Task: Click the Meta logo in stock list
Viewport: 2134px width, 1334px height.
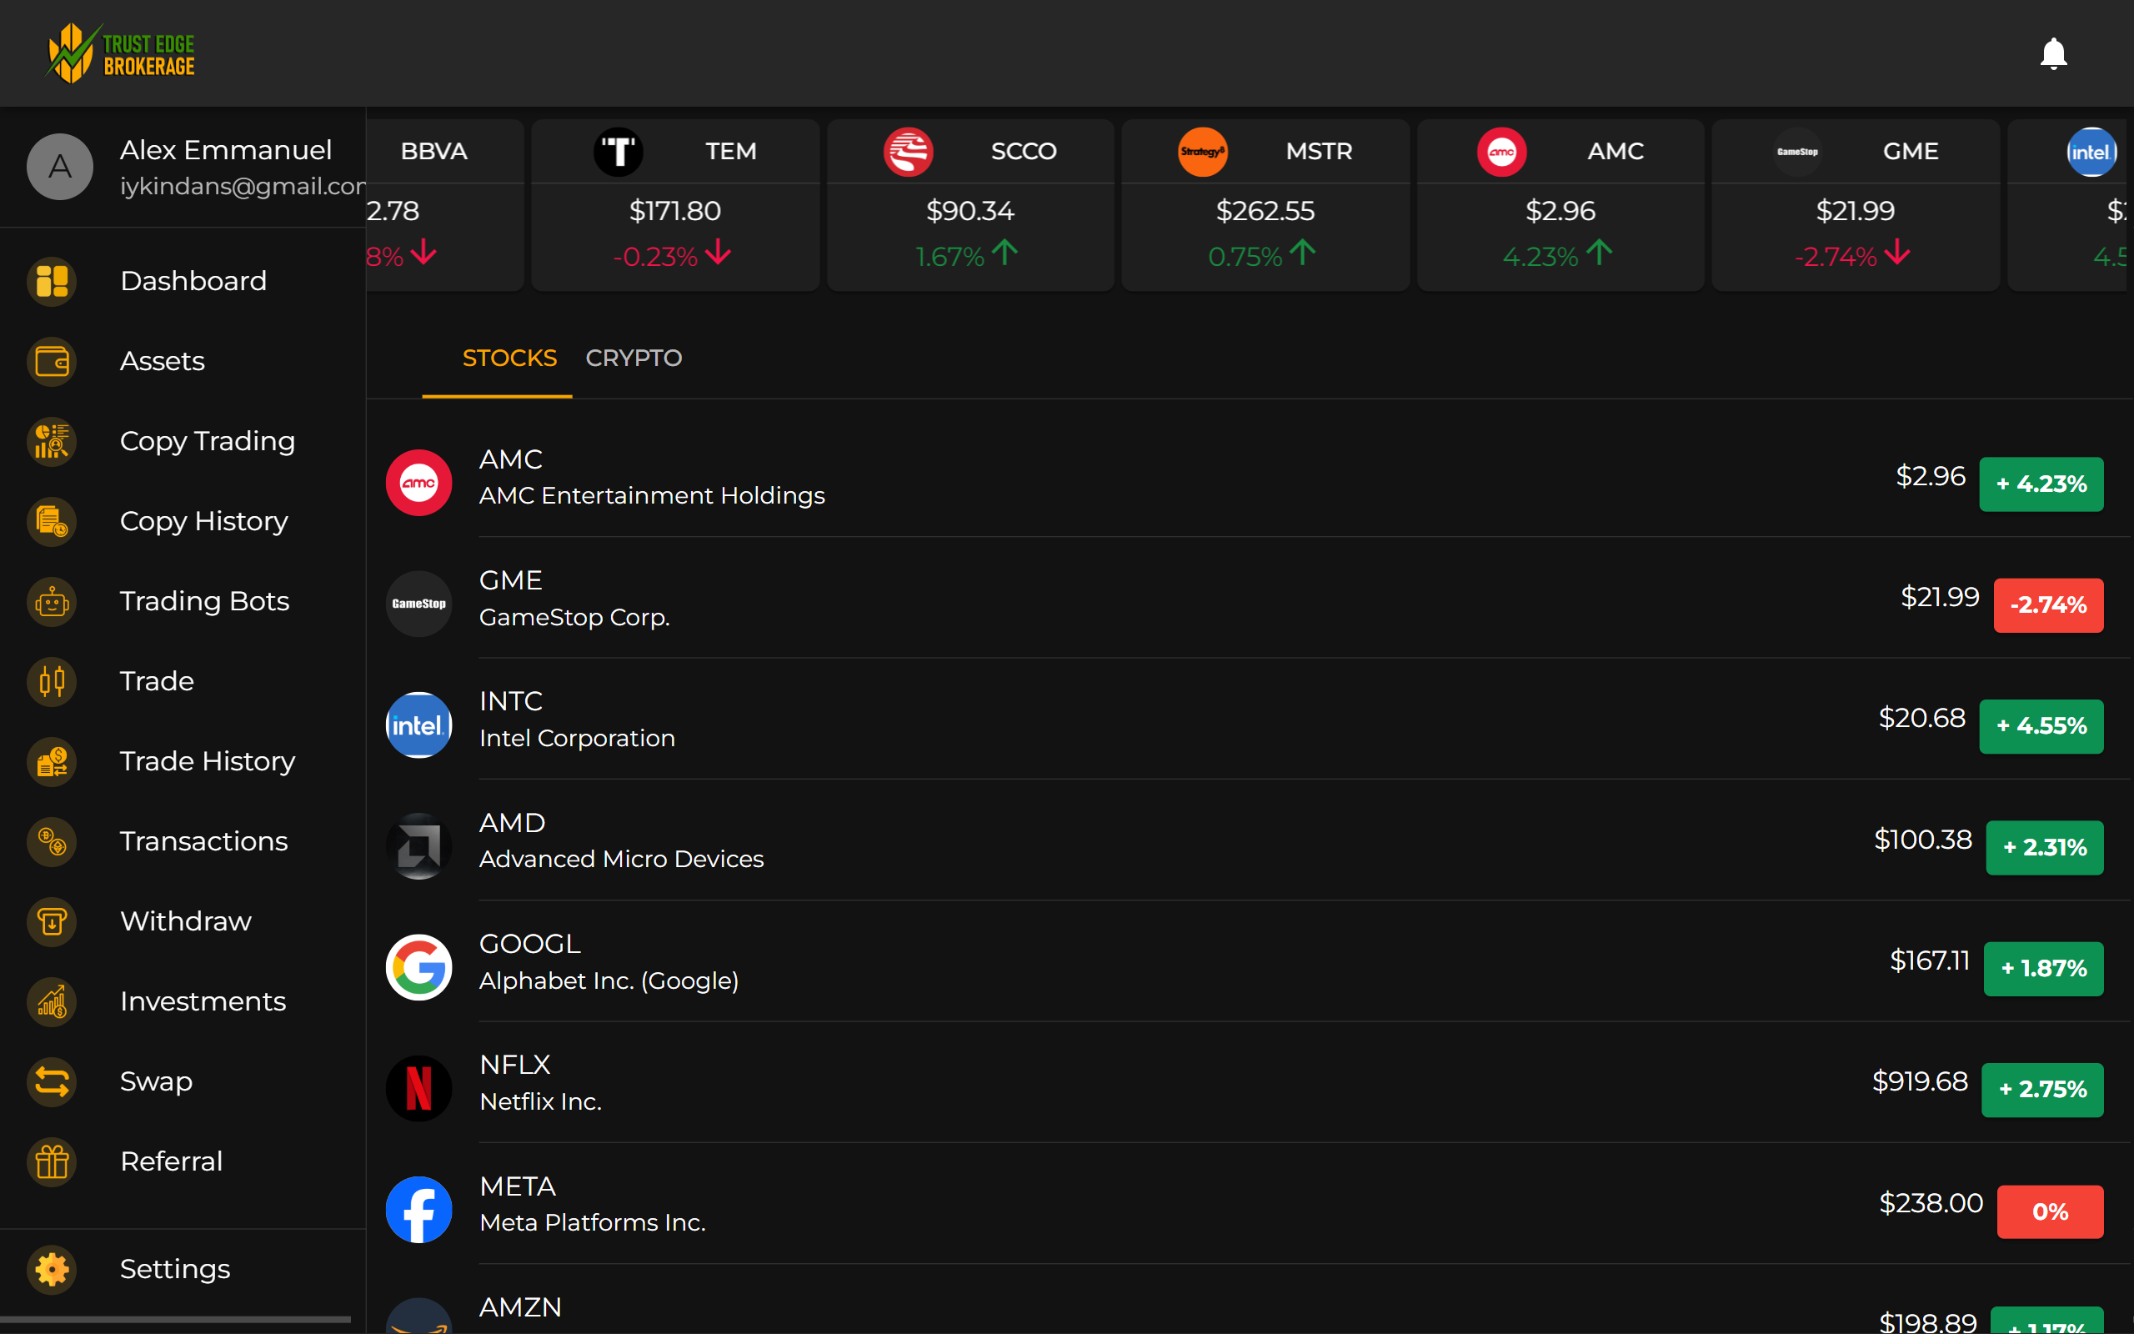Action: [418, 1210]
